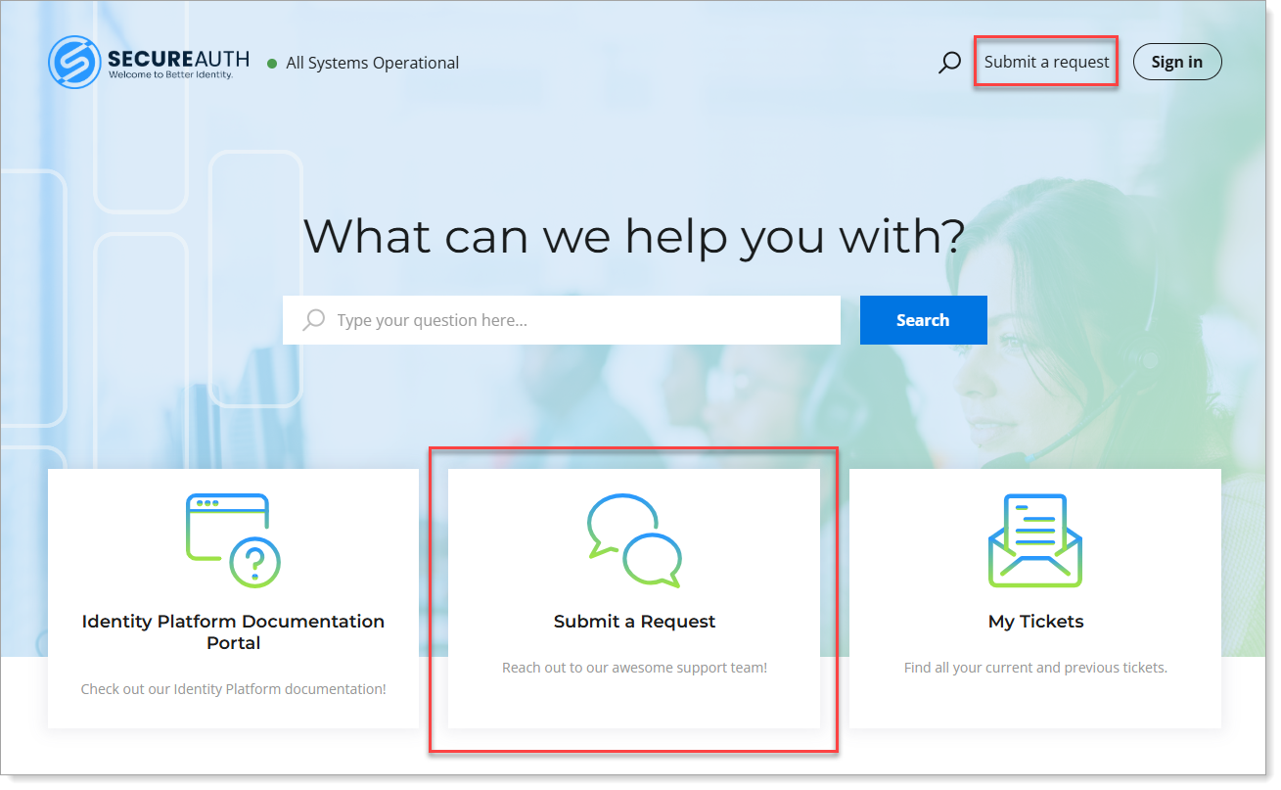Image resolution: width=1281 pixels, height=790 pixels.
Task: Open the All Systems Operational status text
Action: point(372,63)
